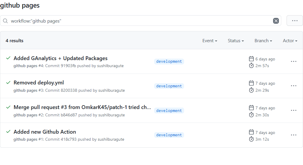303x165 pixels.
Task: Open the workflow options ellipsis menu beside search
Action: click(295, 21)
